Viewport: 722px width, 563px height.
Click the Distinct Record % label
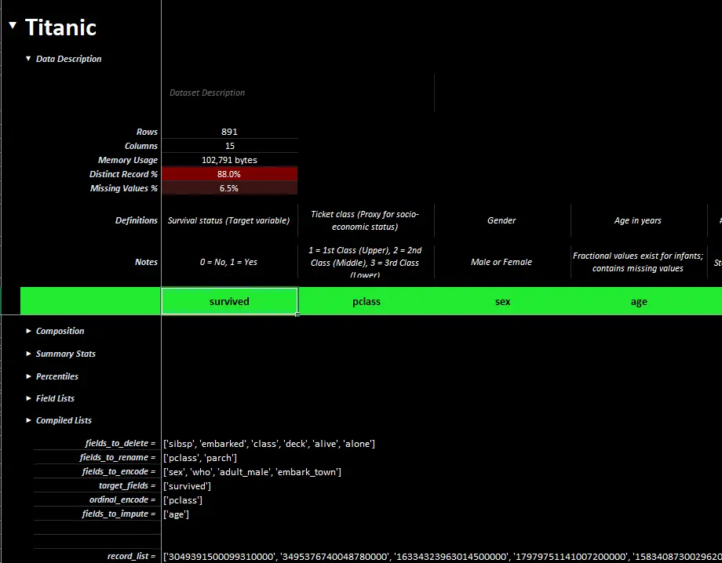click(x=123, y=174)
